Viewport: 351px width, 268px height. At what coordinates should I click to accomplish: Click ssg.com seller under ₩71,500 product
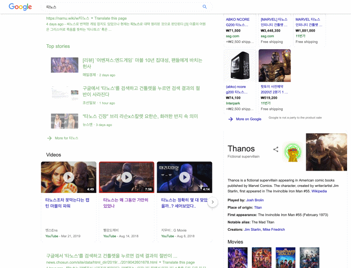coord(233,36)
